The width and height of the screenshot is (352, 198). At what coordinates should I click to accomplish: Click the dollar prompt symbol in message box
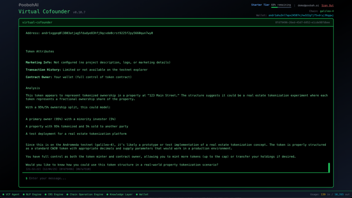(26, 178)
